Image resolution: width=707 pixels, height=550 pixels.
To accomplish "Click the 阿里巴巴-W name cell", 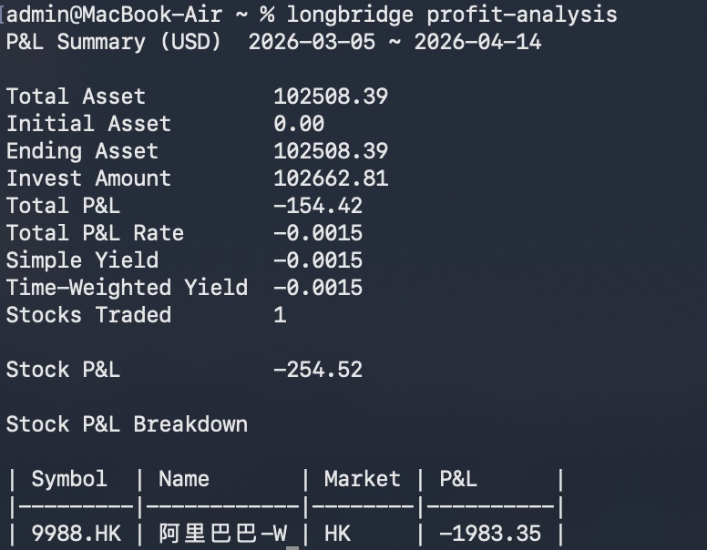I will coord(222,534).
